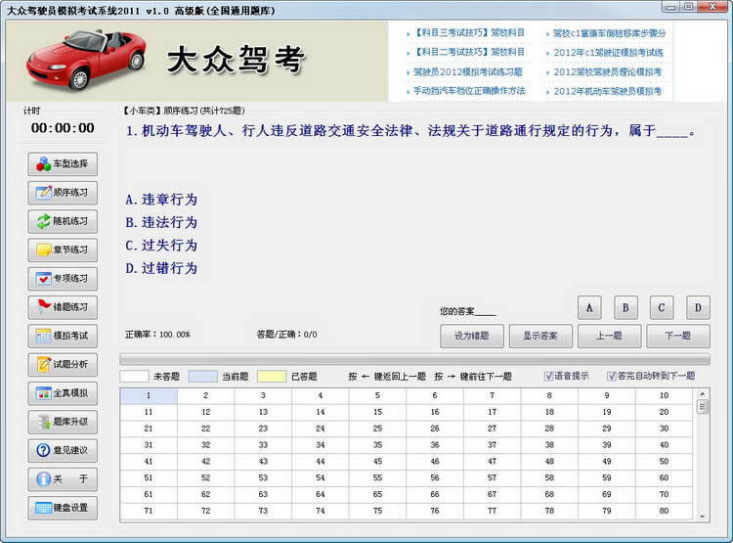This screenshot has height=543, width=733.
Task: Select 专项练习 special topic practice
Action: (62, 278)
